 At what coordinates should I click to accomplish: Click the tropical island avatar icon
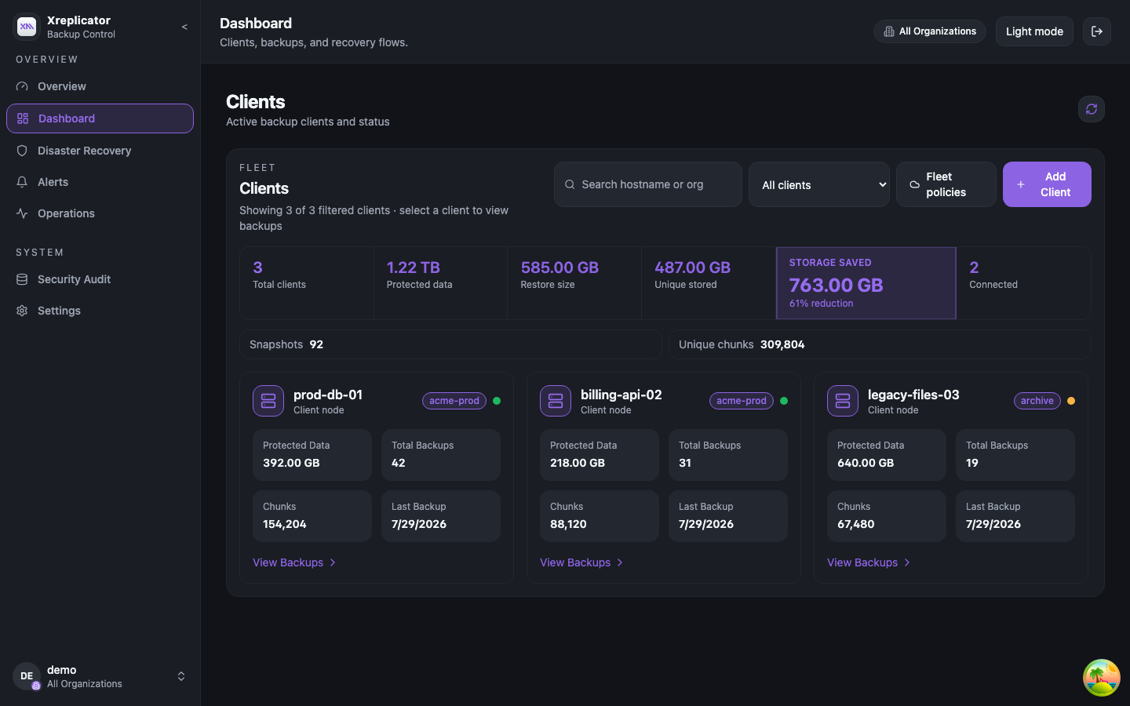(x=1102, y=678)
